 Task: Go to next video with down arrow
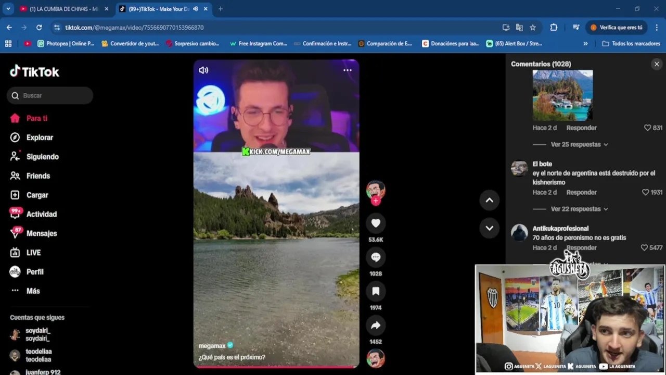point(489,228)
